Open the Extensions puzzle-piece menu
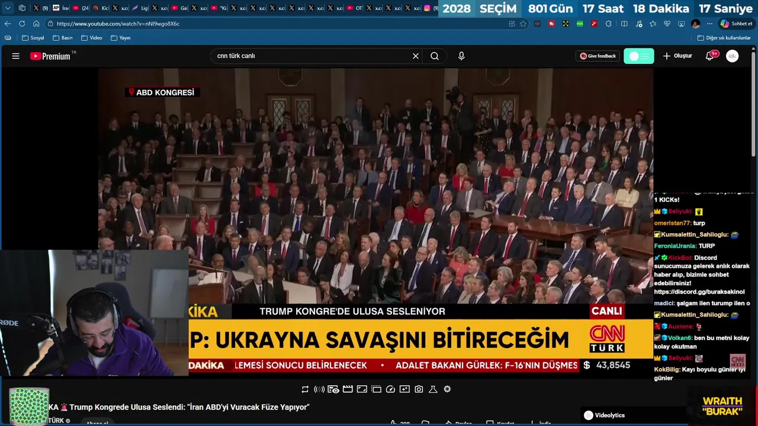 [x=608, y=24]
